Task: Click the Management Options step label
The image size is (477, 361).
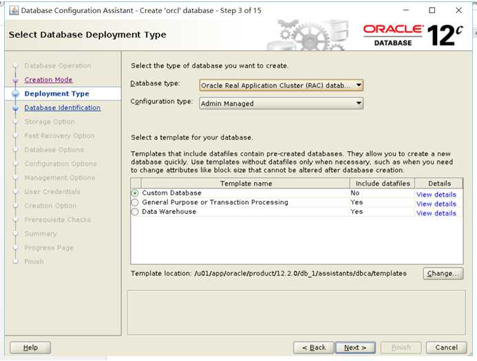Action: click(60, 177)
